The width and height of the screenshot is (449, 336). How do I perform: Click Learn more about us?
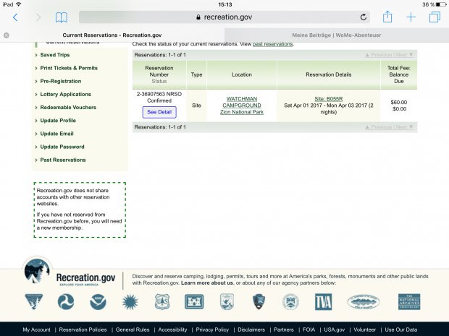click(207, 283)
